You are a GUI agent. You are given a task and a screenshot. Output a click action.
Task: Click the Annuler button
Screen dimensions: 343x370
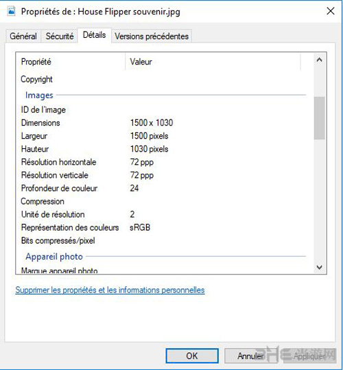pos(250,356)
